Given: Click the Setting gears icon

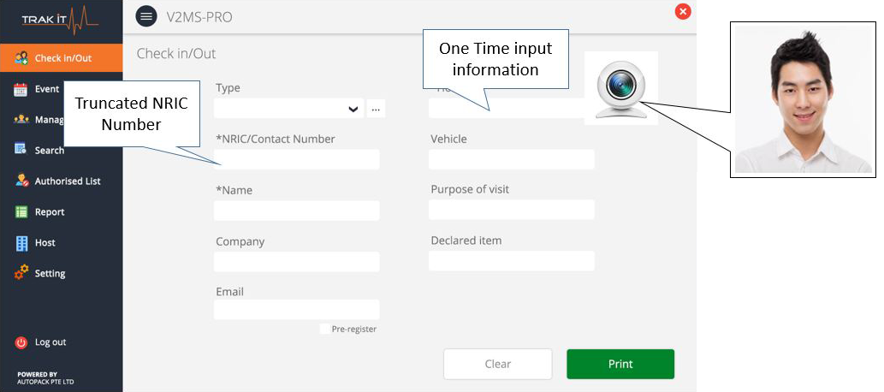Looking at the screenshot, I should coord(21,273).
